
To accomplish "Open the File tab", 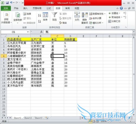I will tap(6, 8).
